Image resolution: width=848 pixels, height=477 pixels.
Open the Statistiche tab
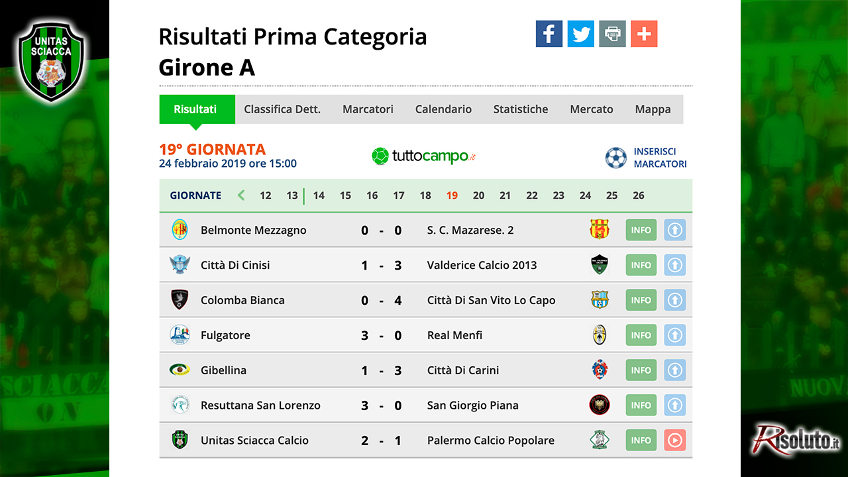[x=521, y=109]
